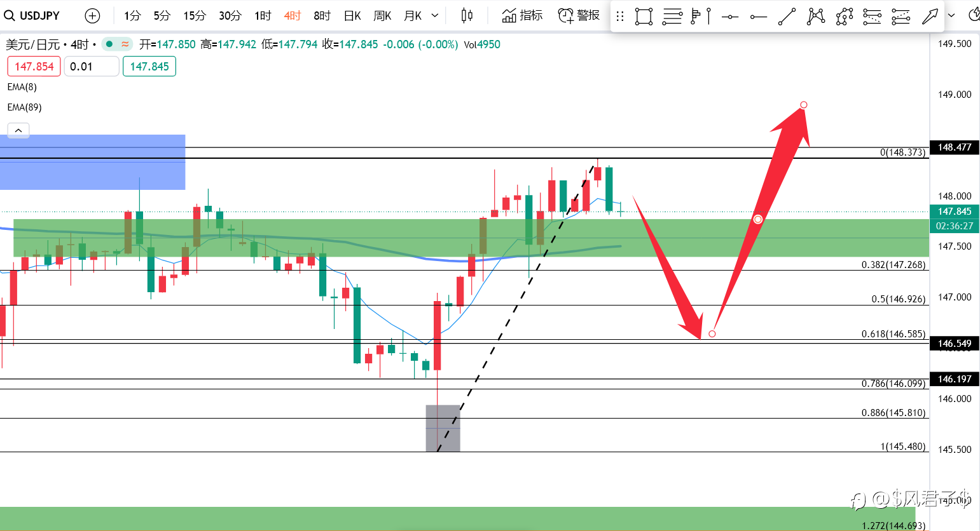Click the 146.549 price axis label

(955, 344)
